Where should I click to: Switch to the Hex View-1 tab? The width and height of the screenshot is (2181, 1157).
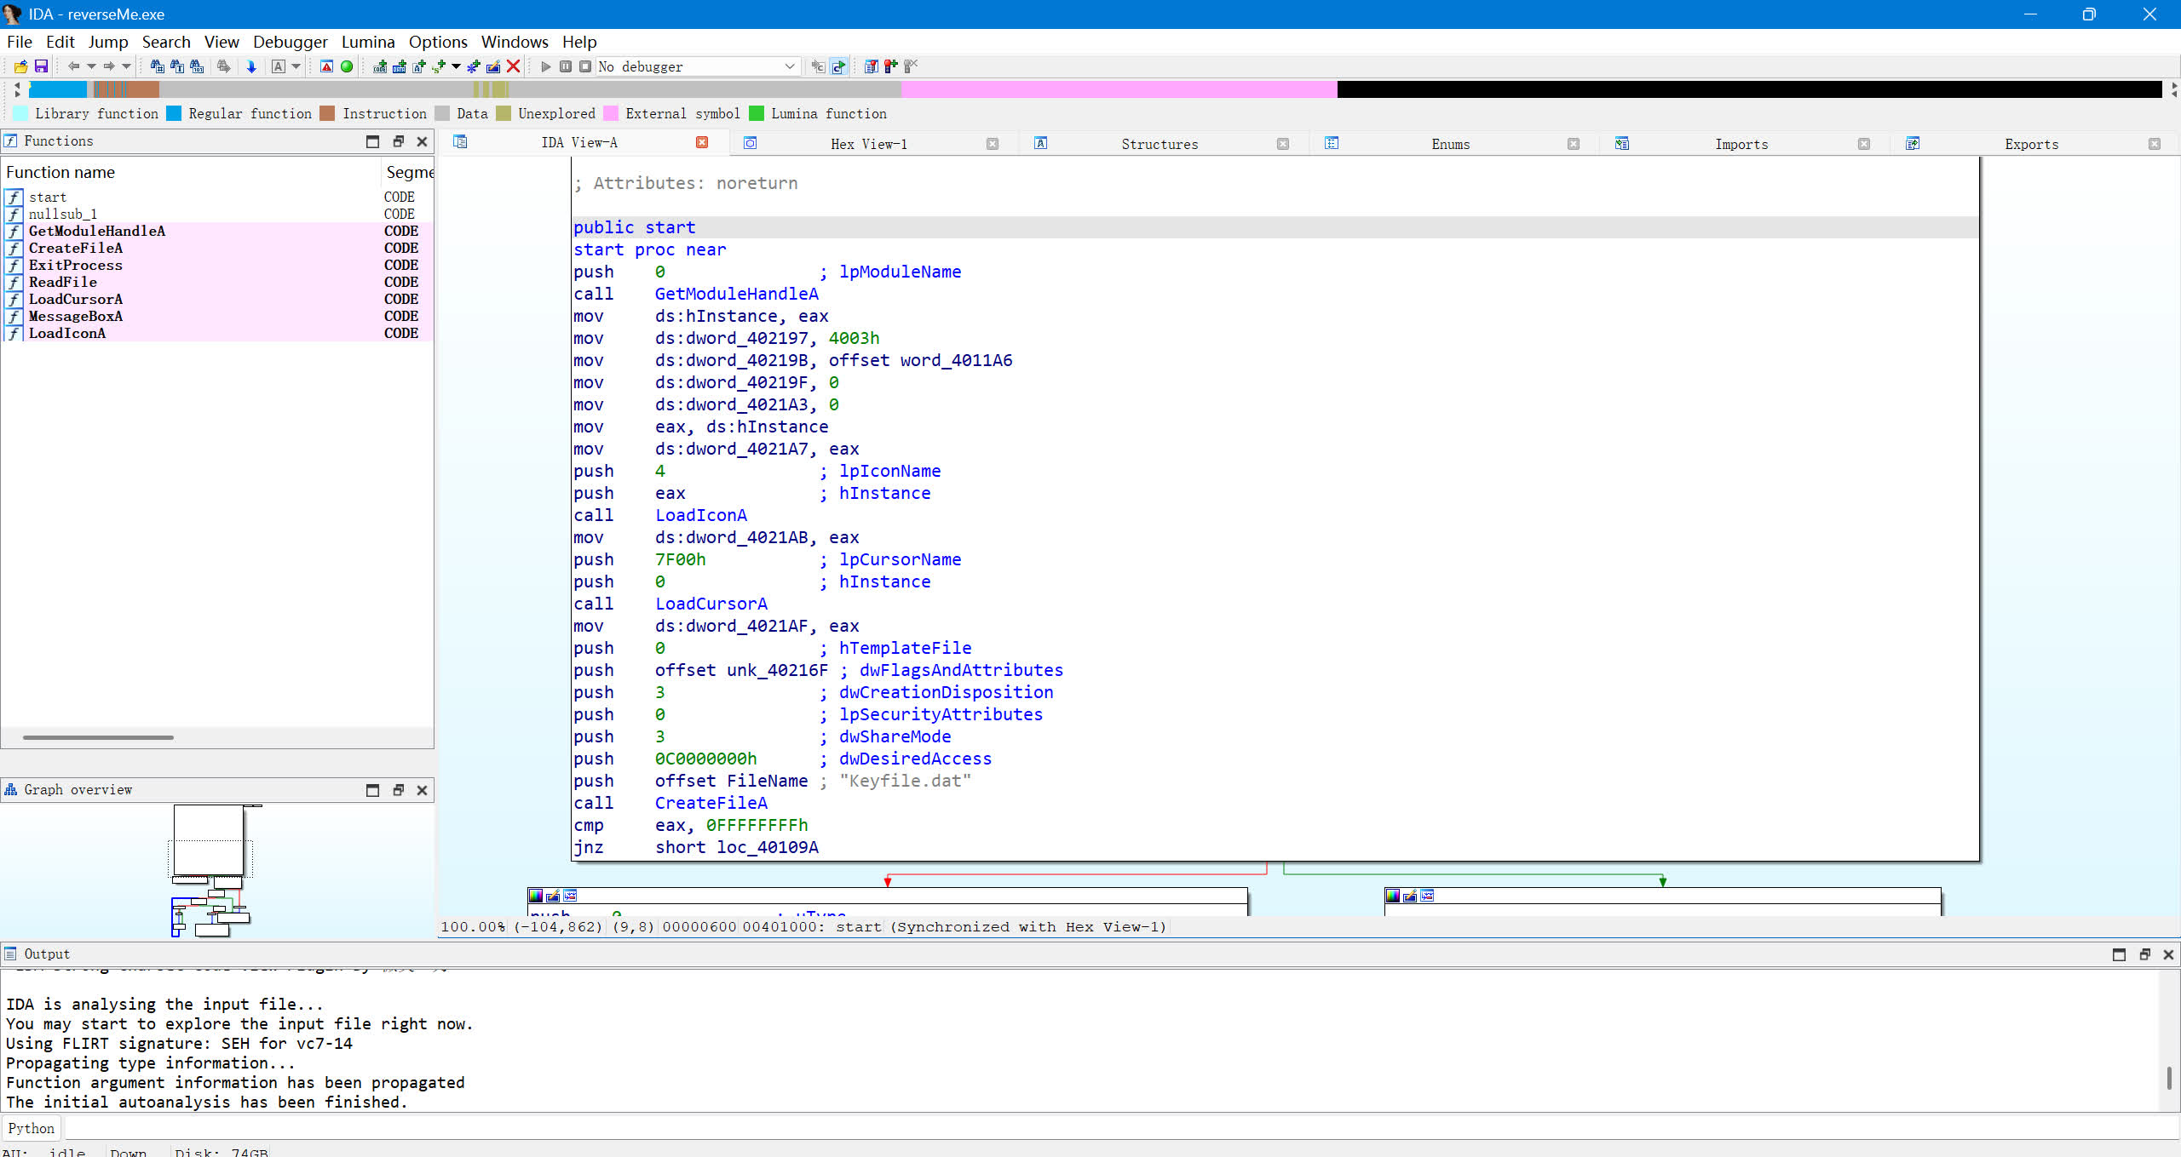pos(869,144)
